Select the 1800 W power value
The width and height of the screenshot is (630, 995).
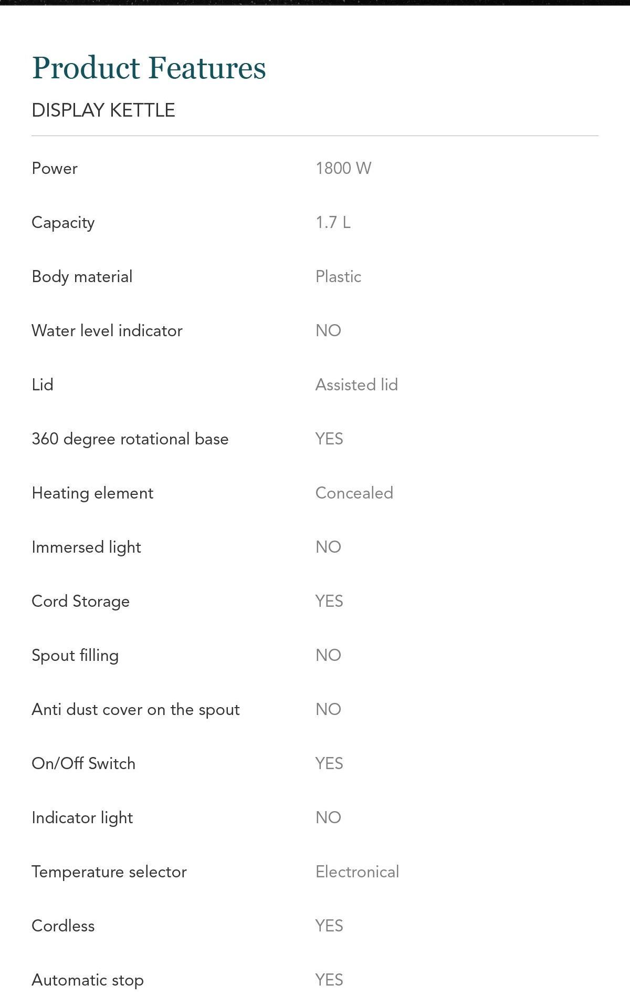[343, 168]
